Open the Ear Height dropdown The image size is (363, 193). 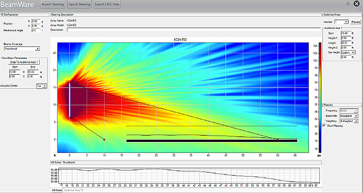pos(348,53)
